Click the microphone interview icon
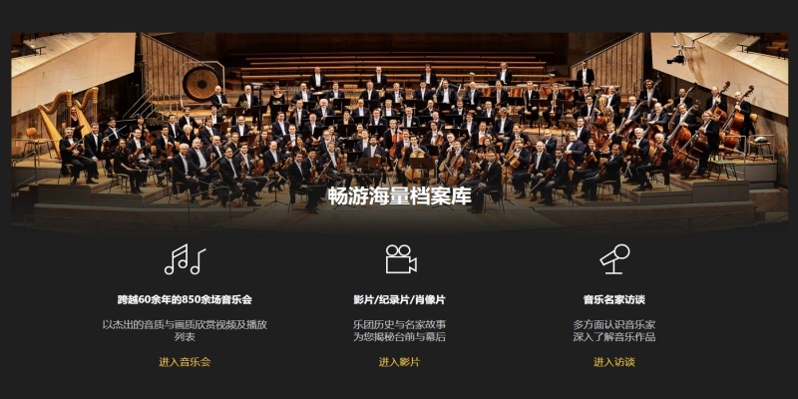Viewport: 798px width, 399px height. coord(614,259)
